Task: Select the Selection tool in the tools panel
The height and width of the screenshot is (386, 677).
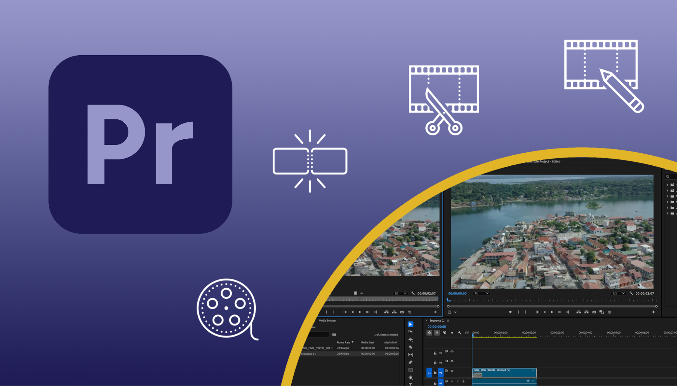Action: (x=410, y=324)
